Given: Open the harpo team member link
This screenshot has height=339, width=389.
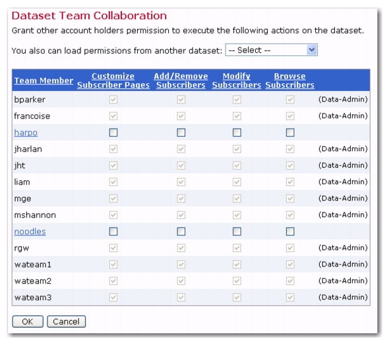Looking at the screenshot, I should [x=26, y=133].
